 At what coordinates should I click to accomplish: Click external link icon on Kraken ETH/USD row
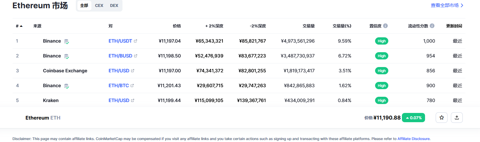pyautogui.click(x=133, y=100)
